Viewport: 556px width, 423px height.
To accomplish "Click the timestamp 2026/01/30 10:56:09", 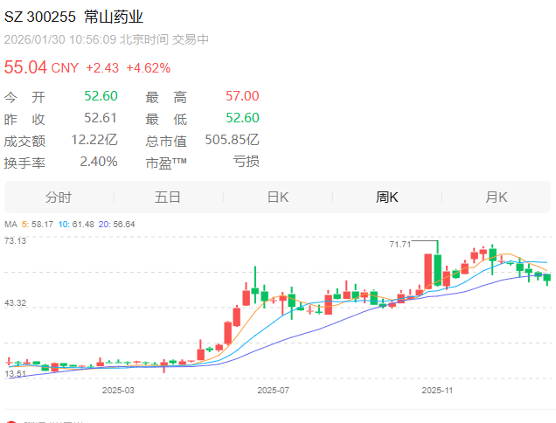I will 60,39.
